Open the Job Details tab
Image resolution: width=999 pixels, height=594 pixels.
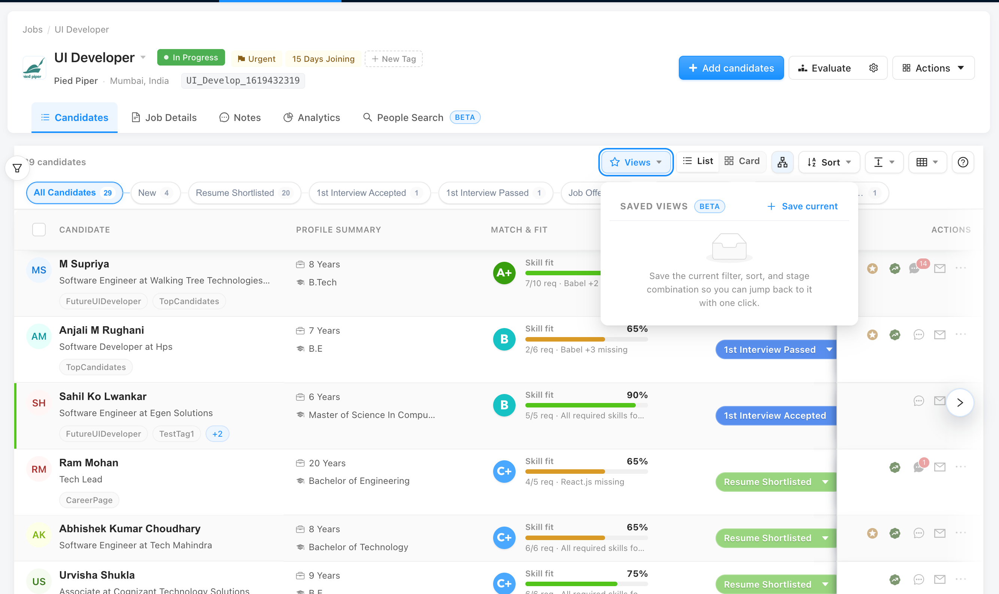click(x=164, y=117)
